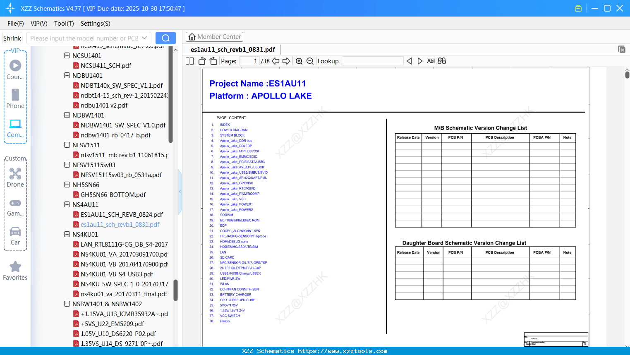Click the model number or PCB input
The width and height of the screenshot is (630, 355).
[84, 38]
